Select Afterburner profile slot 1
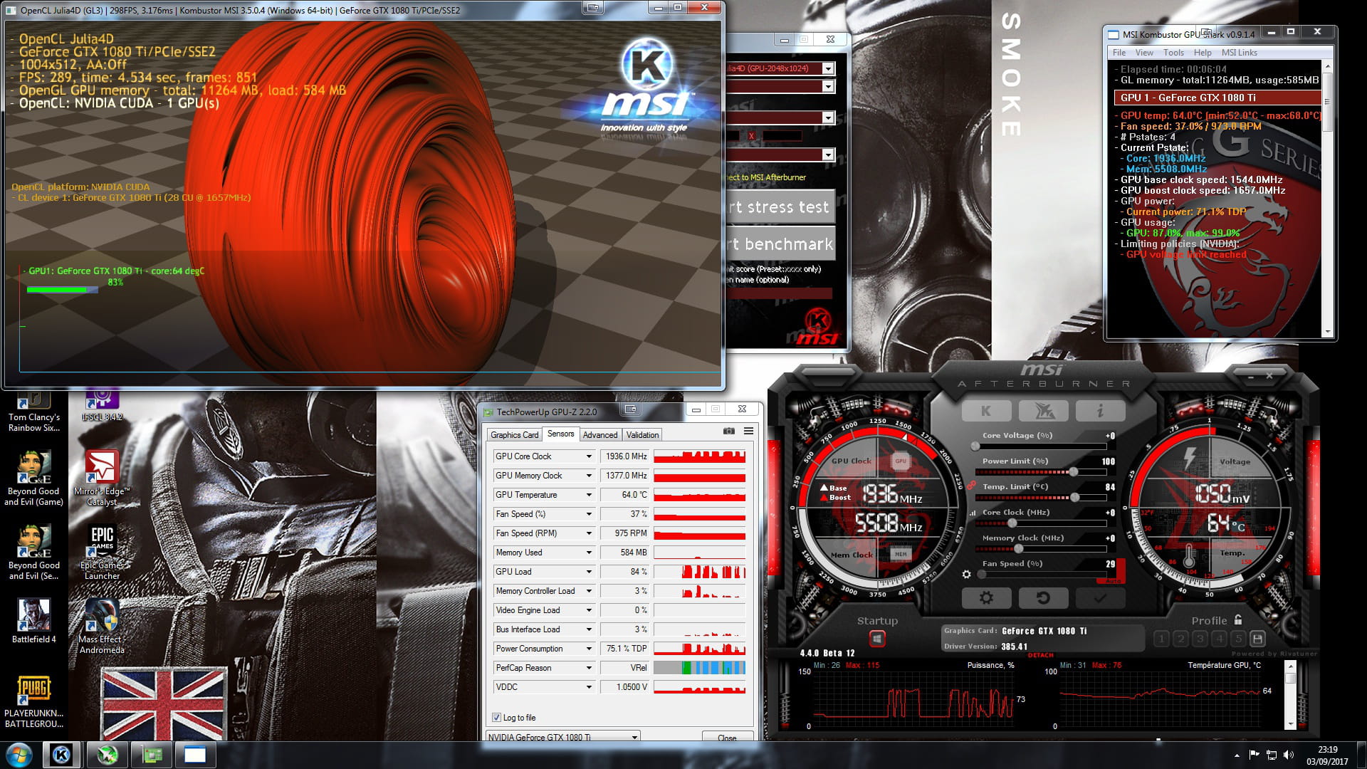The width and height of the screenshot is (1367, 769). click(x=1161, y=639)
